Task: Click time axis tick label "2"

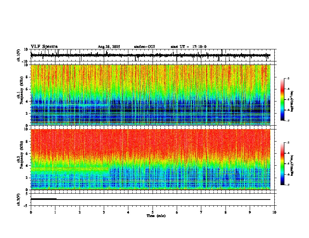Action: tap(80, 212)
